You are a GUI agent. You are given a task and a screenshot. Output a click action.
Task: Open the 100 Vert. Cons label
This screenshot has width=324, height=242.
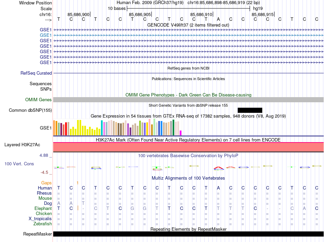tap(19, 164)
